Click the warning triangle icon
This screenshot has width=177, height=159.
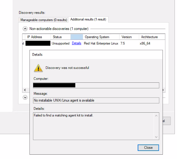[x=38, y=68]
